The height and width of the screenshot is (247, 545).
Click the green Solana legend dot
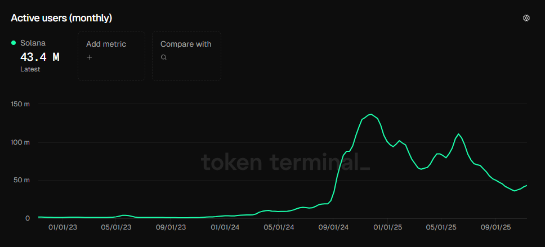[14, 43]
